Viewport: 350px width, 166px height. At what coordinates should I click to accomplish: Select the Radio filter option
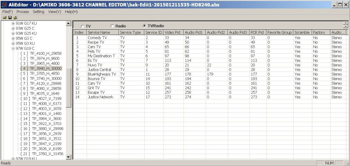click(x=112, y=26)
